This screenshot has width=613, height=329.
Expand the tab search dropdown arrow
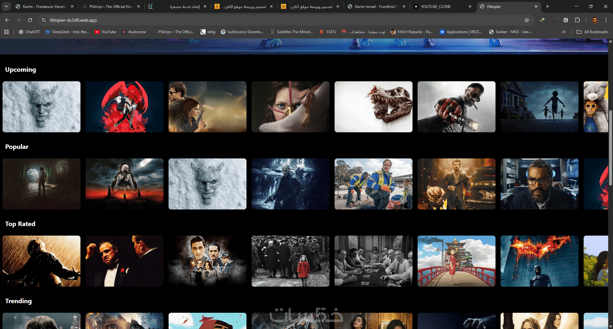pyautogui.click(x=6, y=6)
